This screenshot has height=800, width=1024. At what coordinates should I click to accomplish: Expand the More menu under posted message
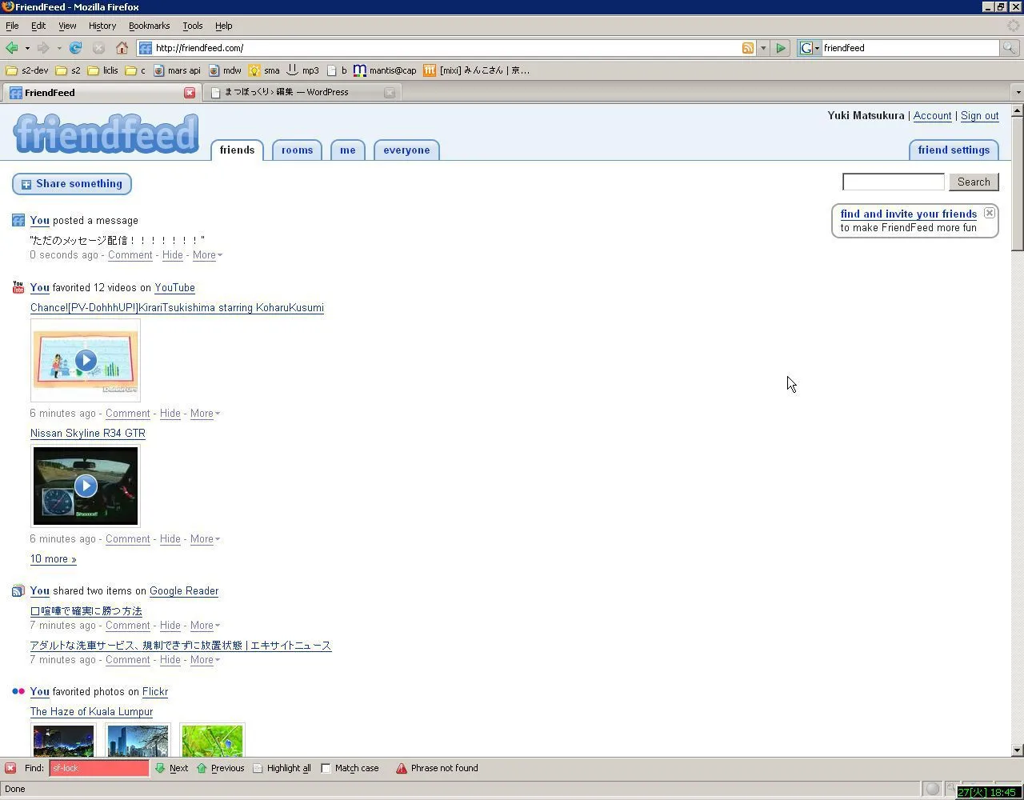click(207, 255)
